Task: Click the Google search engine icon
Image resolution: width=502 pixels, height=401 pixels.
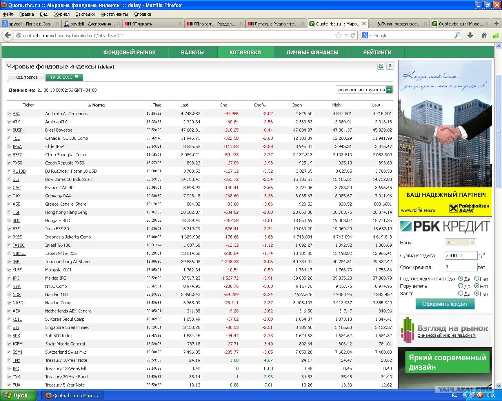Action: pos(365,35)
